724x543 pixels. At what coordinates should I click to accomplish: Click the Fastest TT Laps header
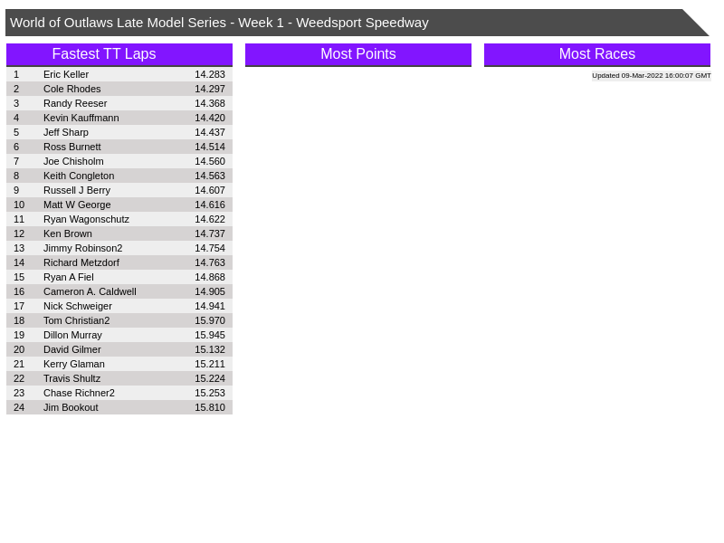(104, 54)
